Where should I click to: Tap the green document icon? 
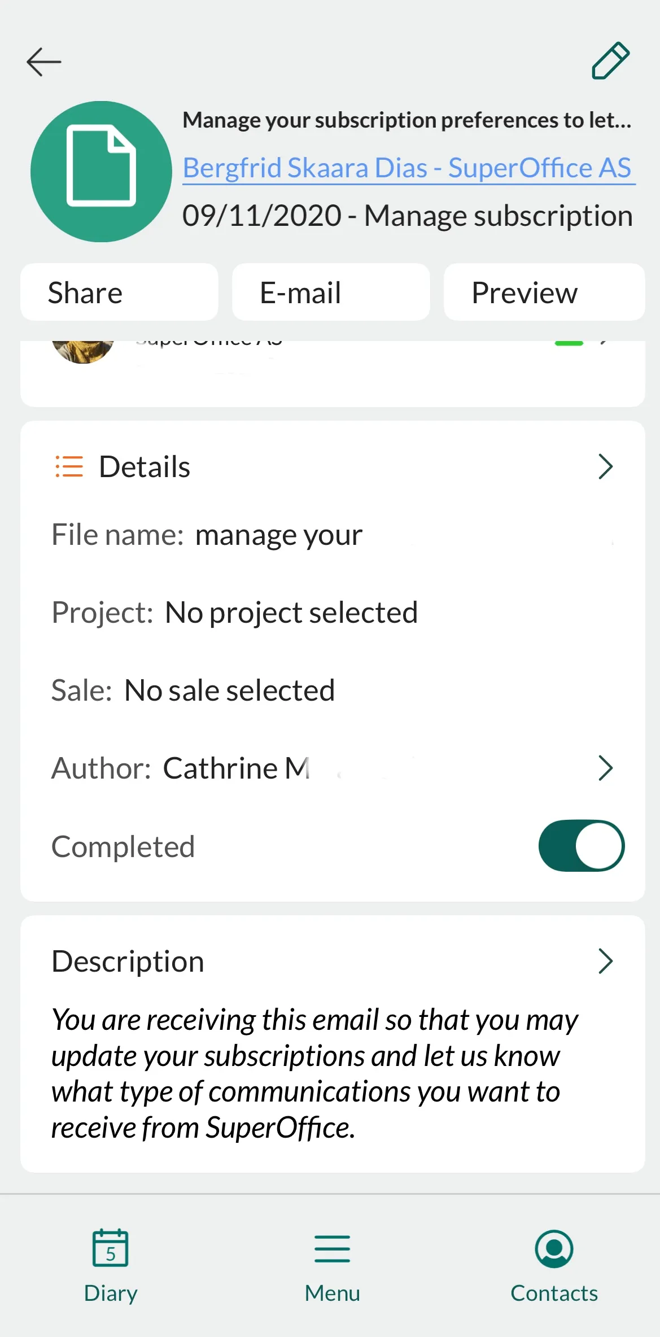click(101, 172)
